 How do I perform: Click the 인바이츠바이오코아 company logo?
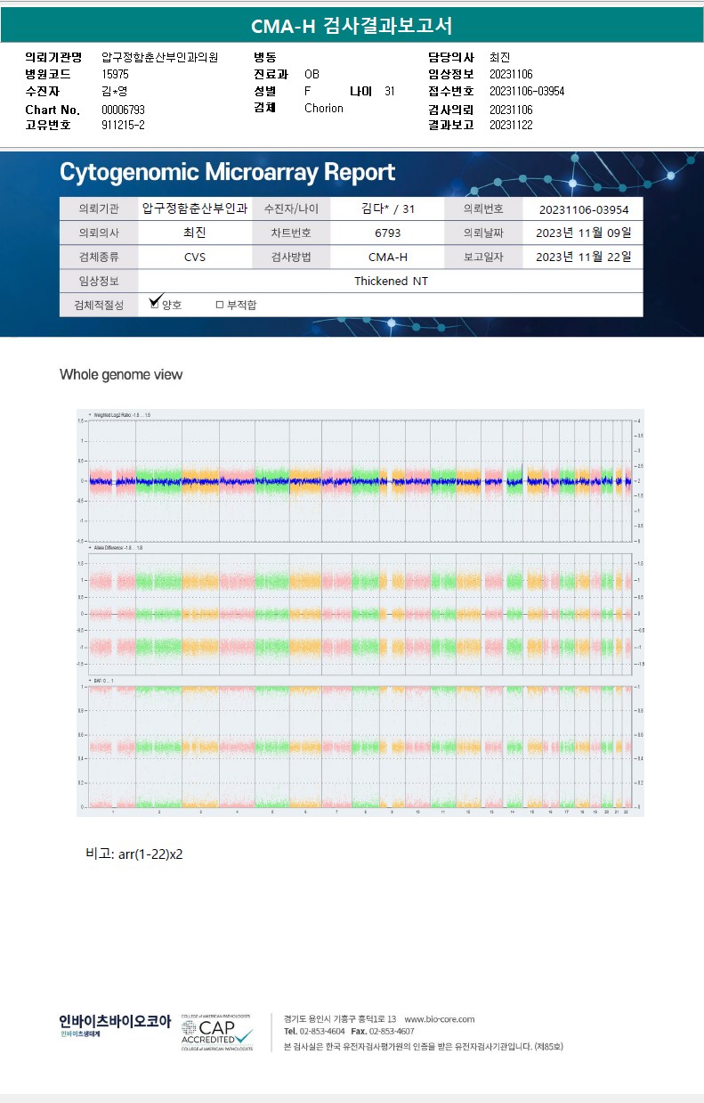coord(115,1025)
